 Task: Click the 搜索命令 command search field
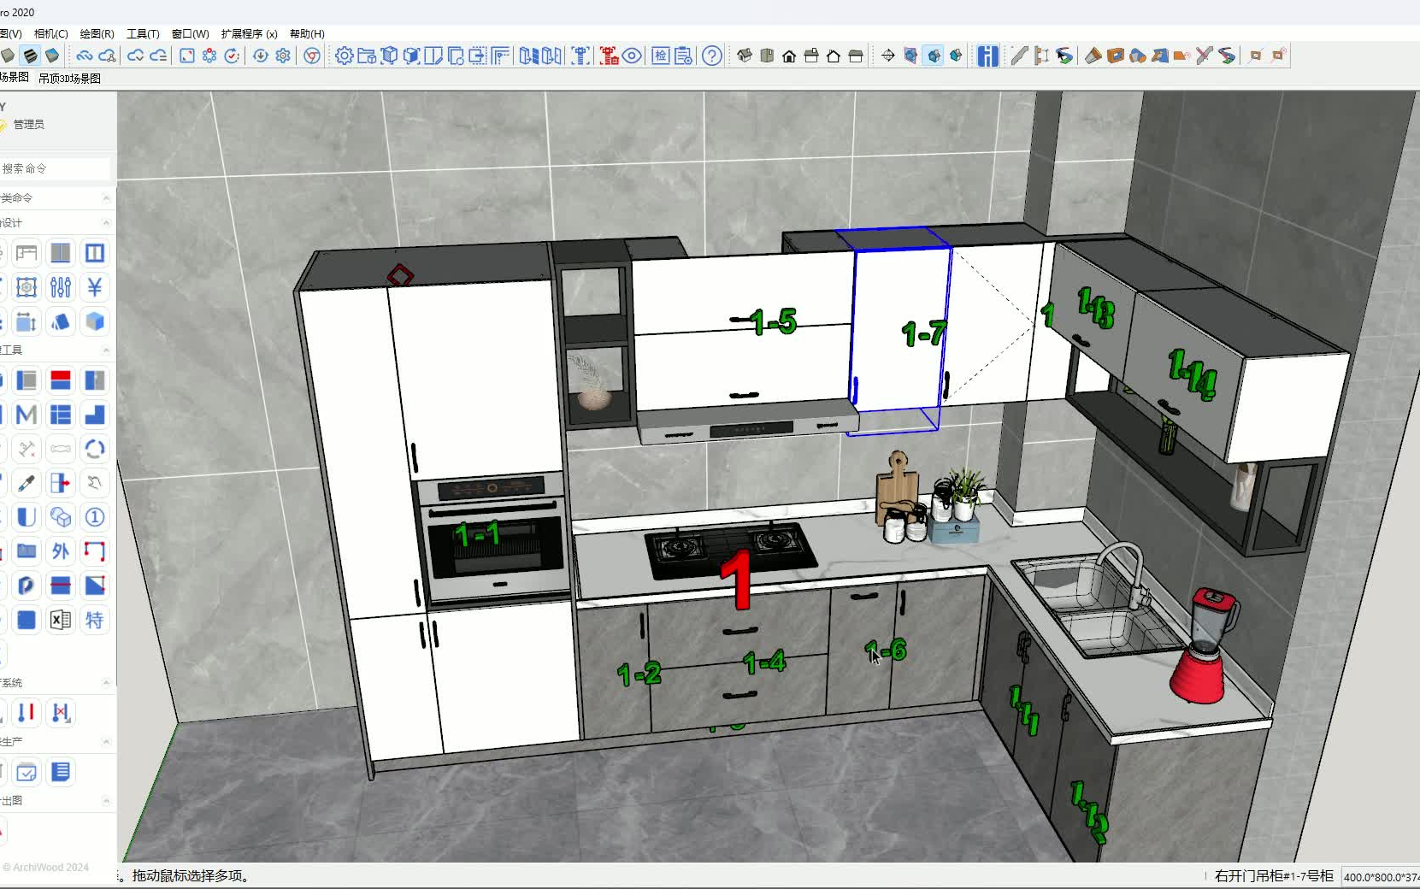point(55,168)
